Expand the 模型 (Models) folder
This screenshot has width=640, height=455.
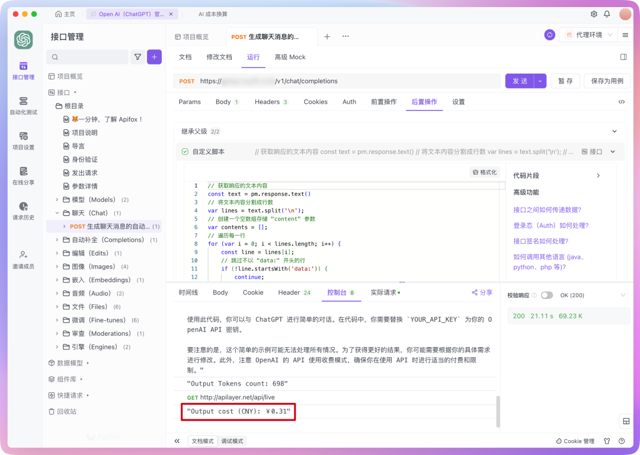[x=57, y=200]
